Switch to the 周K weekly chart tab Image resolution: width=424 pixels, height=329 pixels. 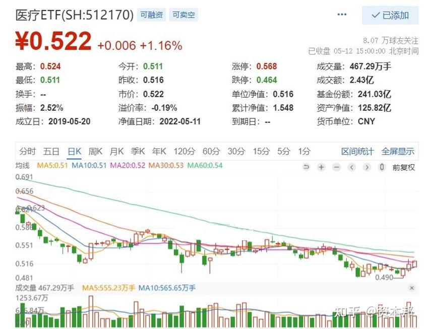[95, 151]
